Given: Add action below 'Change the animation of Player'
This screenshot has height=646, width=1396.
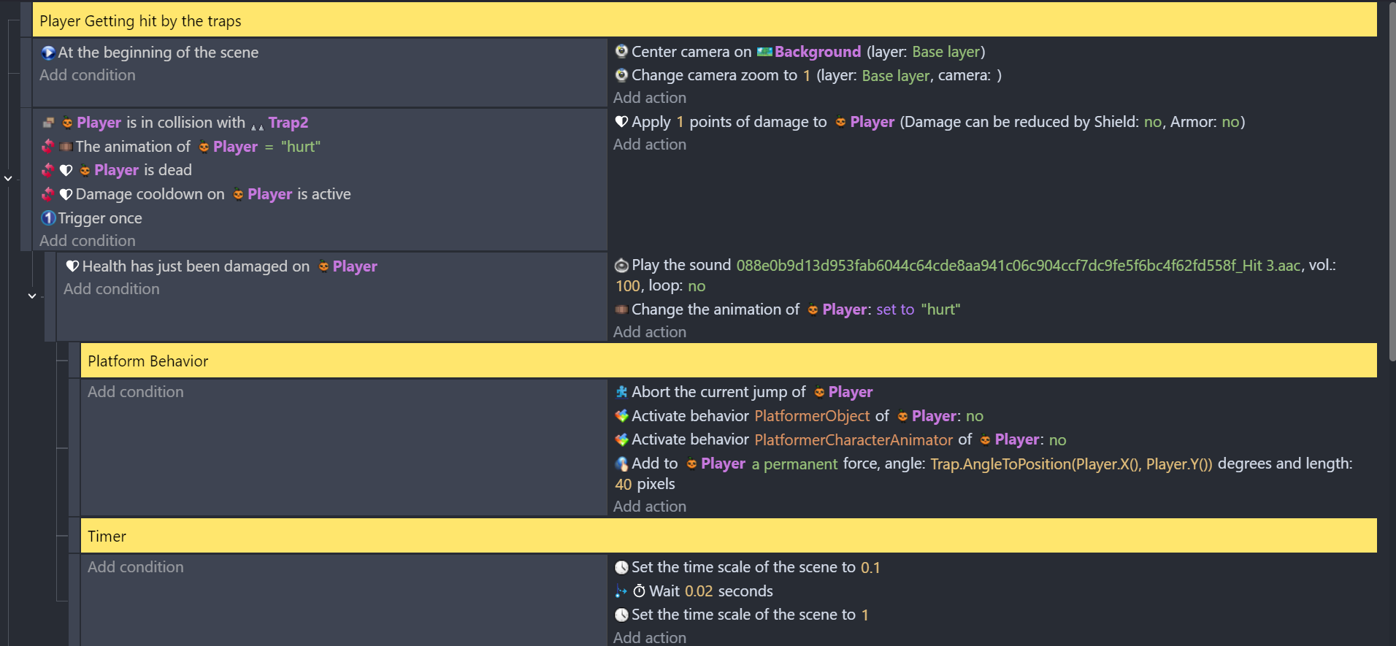Looking at the screenshot, I should click(x=650, y=332).
